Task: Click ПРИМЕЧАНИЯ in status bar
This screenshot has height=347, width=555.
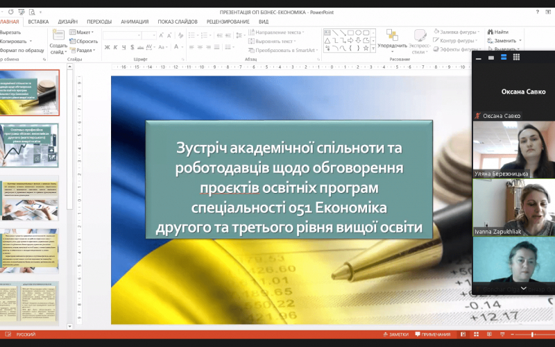Action: 433,335
